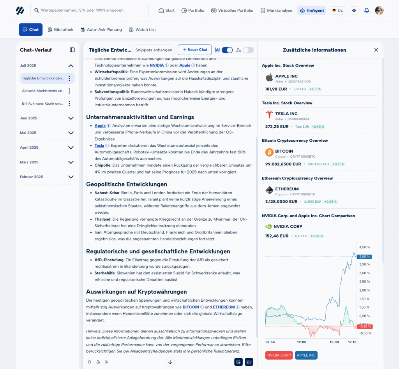399x369 pixels.
Task: Click the second small action icon under the message
Action: pos(98,362)
